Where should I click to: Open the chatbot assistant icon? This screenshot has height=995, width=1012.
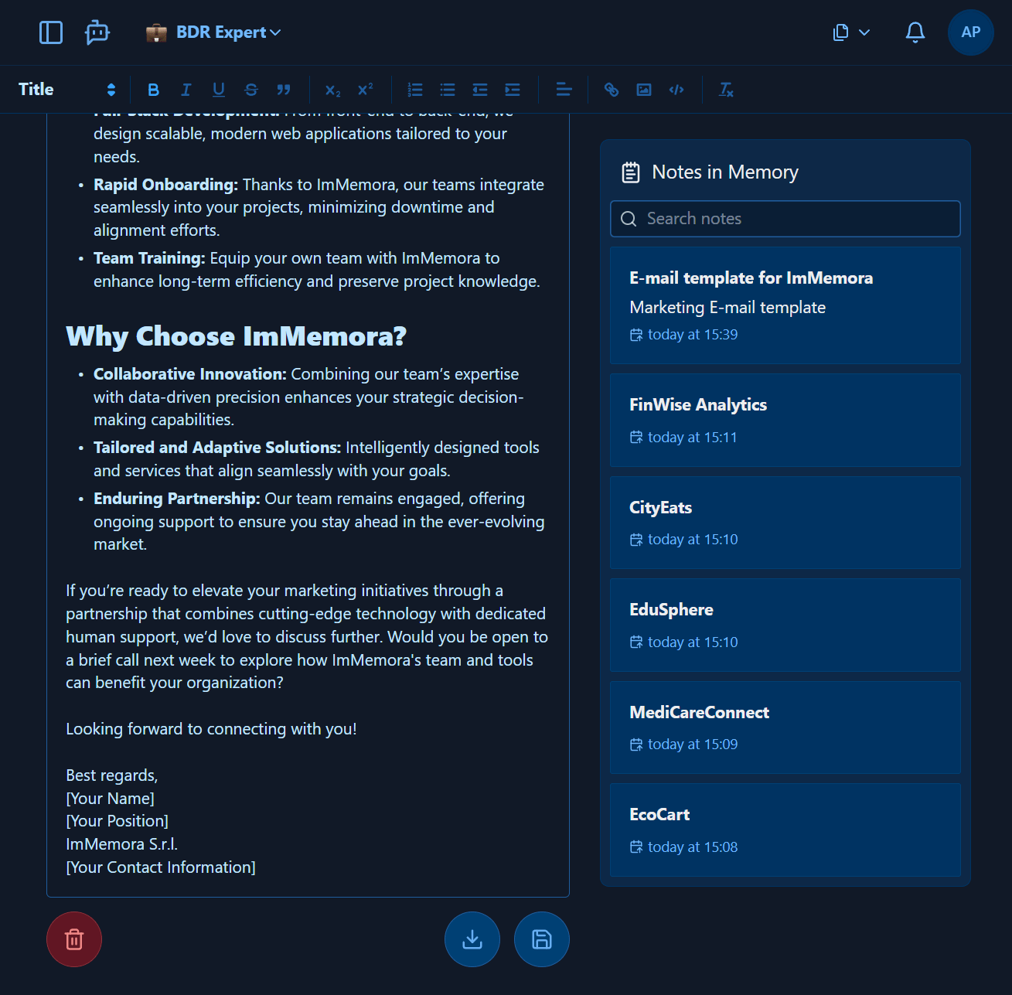click(x=97, y=32)
